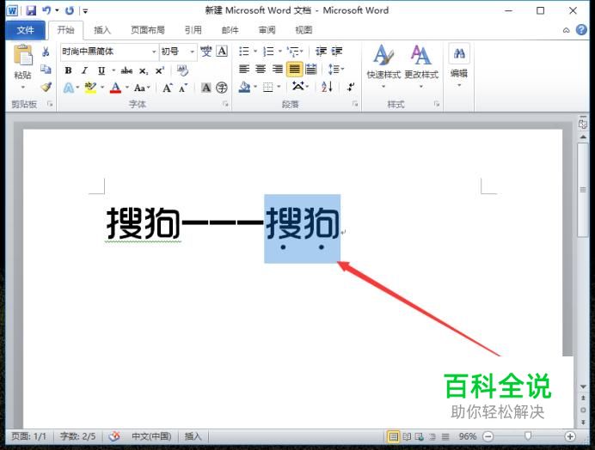The image size is (595, 450).
Task: Switch to the References (引用) tab
Action: (193, 30)
